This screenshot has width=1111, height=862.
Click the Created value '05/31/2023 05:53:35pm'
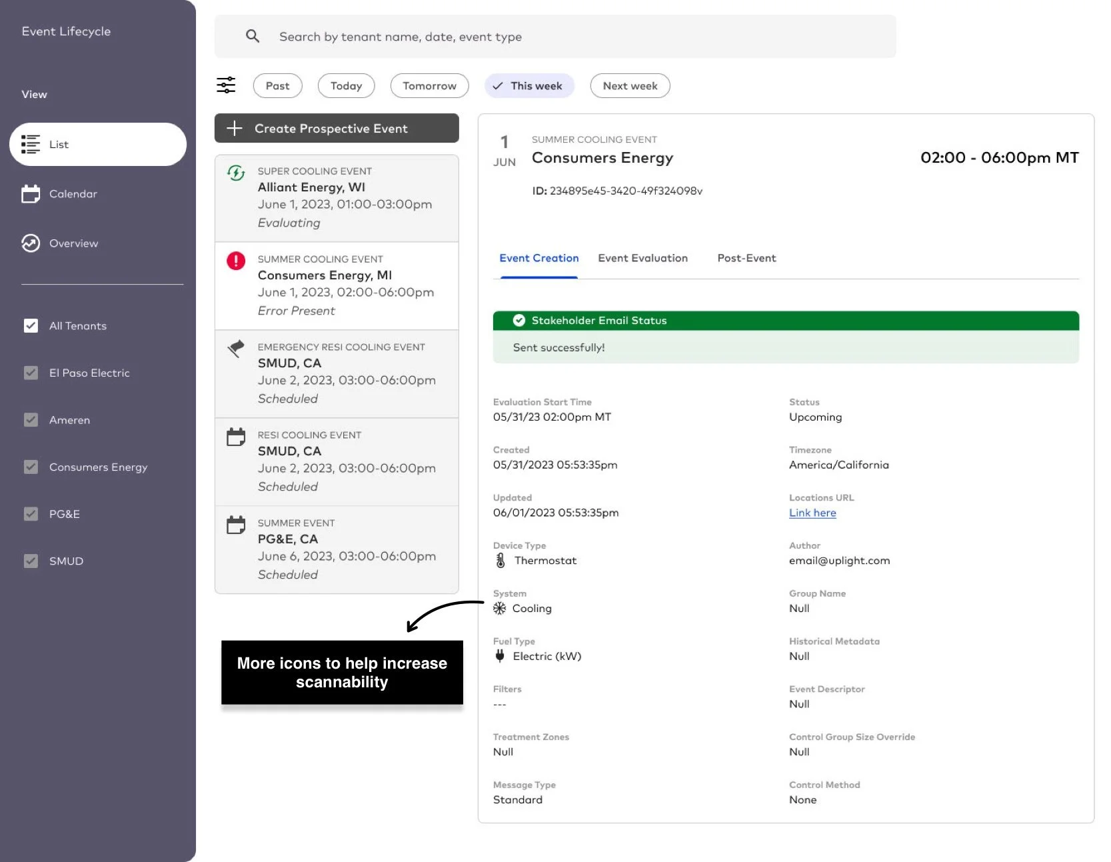[555, 465]
